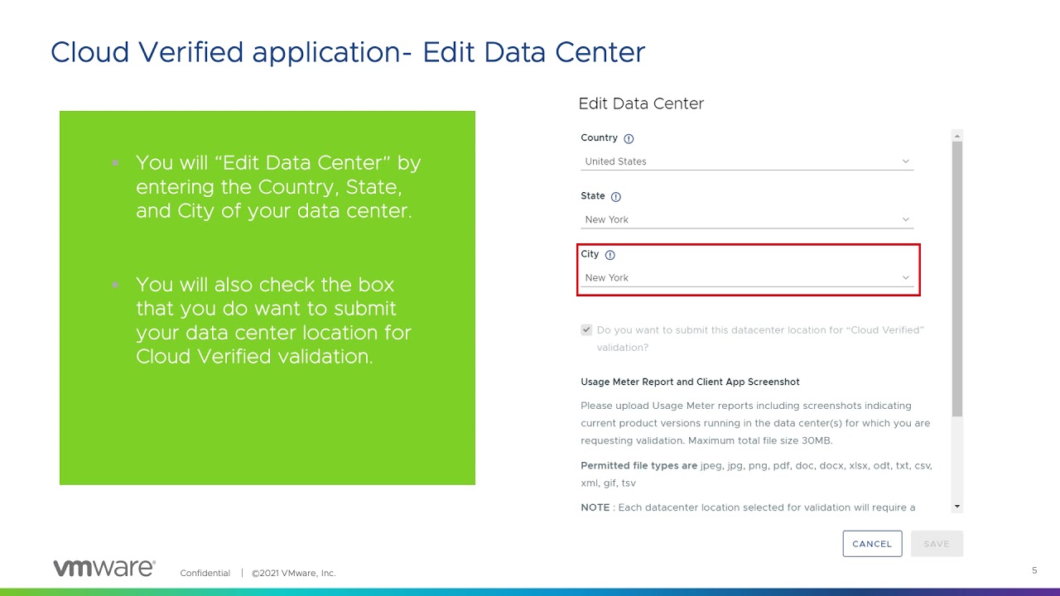This screenshot has height=596, width=1060.
Task: Click the info icon beside City
Action: point(610,255)
